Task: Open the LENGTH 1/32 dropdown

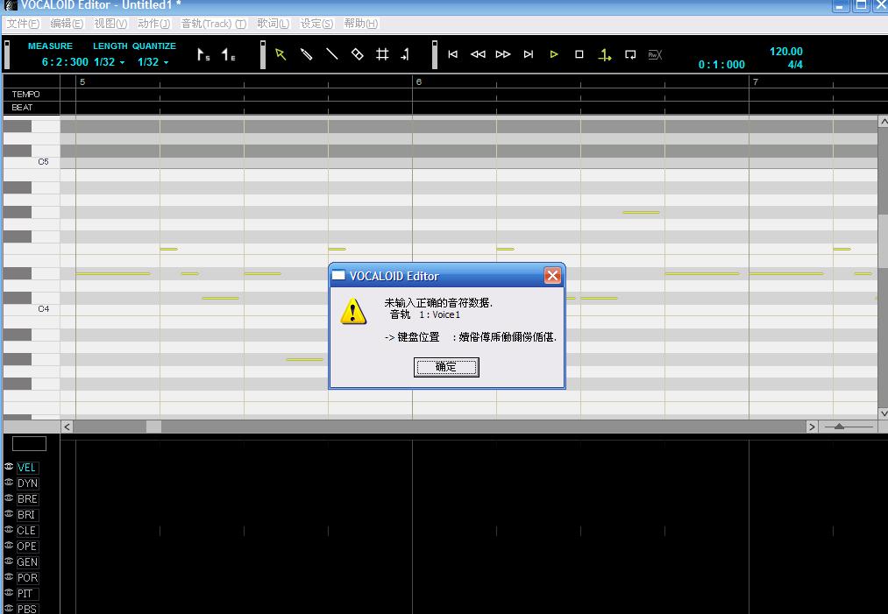Action: point(110,62)
